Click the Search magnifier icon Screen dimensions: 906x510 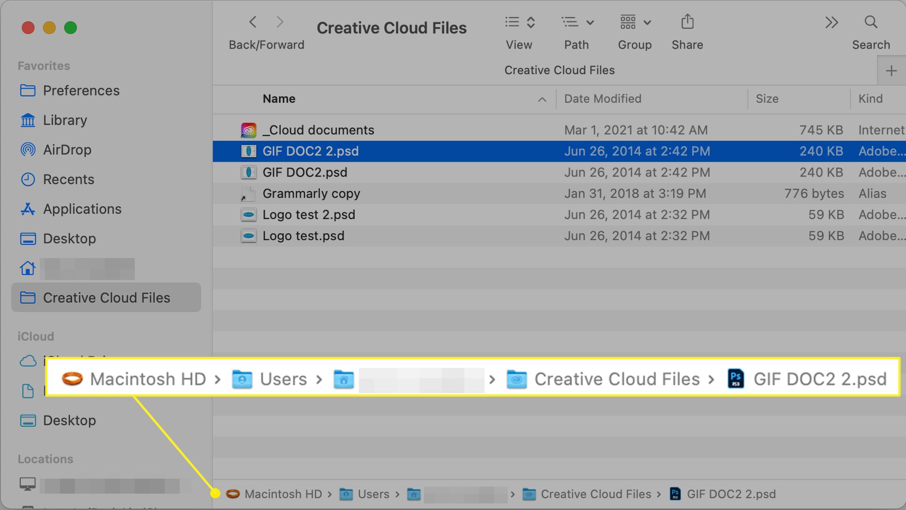coord(870,22)
